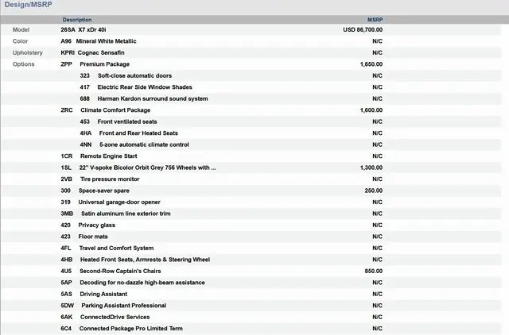Screen dimensions: 509x335
Task: Select Space-saver spare option row
Action: tap(103, 191)
